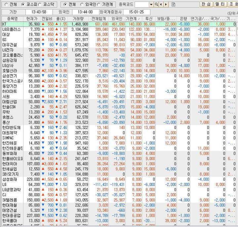Go to previous stock with left arrow
This screenshot has width=238, height=227.
[161, 4]
